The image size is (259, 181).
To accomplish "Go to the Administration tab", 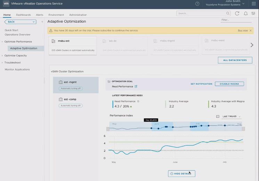I will point(78,15).
